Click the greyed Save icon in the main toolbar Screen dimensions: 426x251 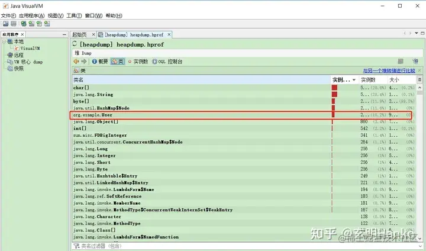point(14,24)
